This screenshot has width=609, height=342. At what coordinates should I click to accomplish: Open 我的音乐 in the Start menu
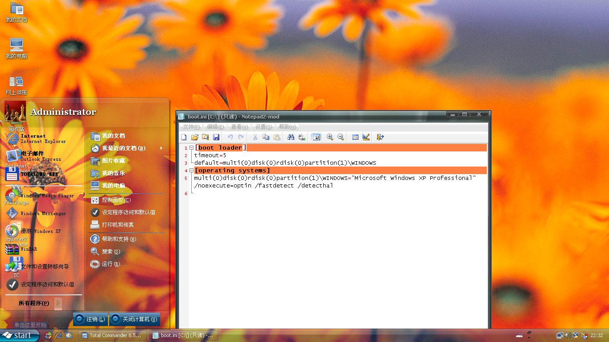click(x=127, y=173)
